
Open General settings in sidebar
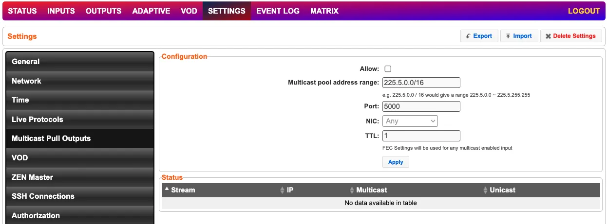coord(80,62)
